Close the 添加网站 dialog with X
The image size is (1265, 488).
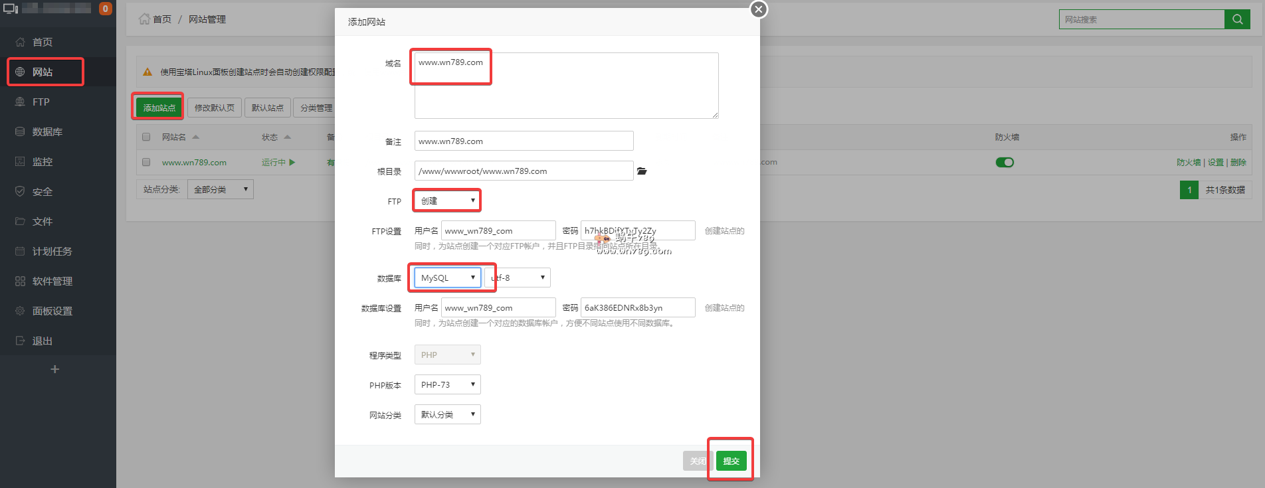pyautogui.click(x=758, y=9)
